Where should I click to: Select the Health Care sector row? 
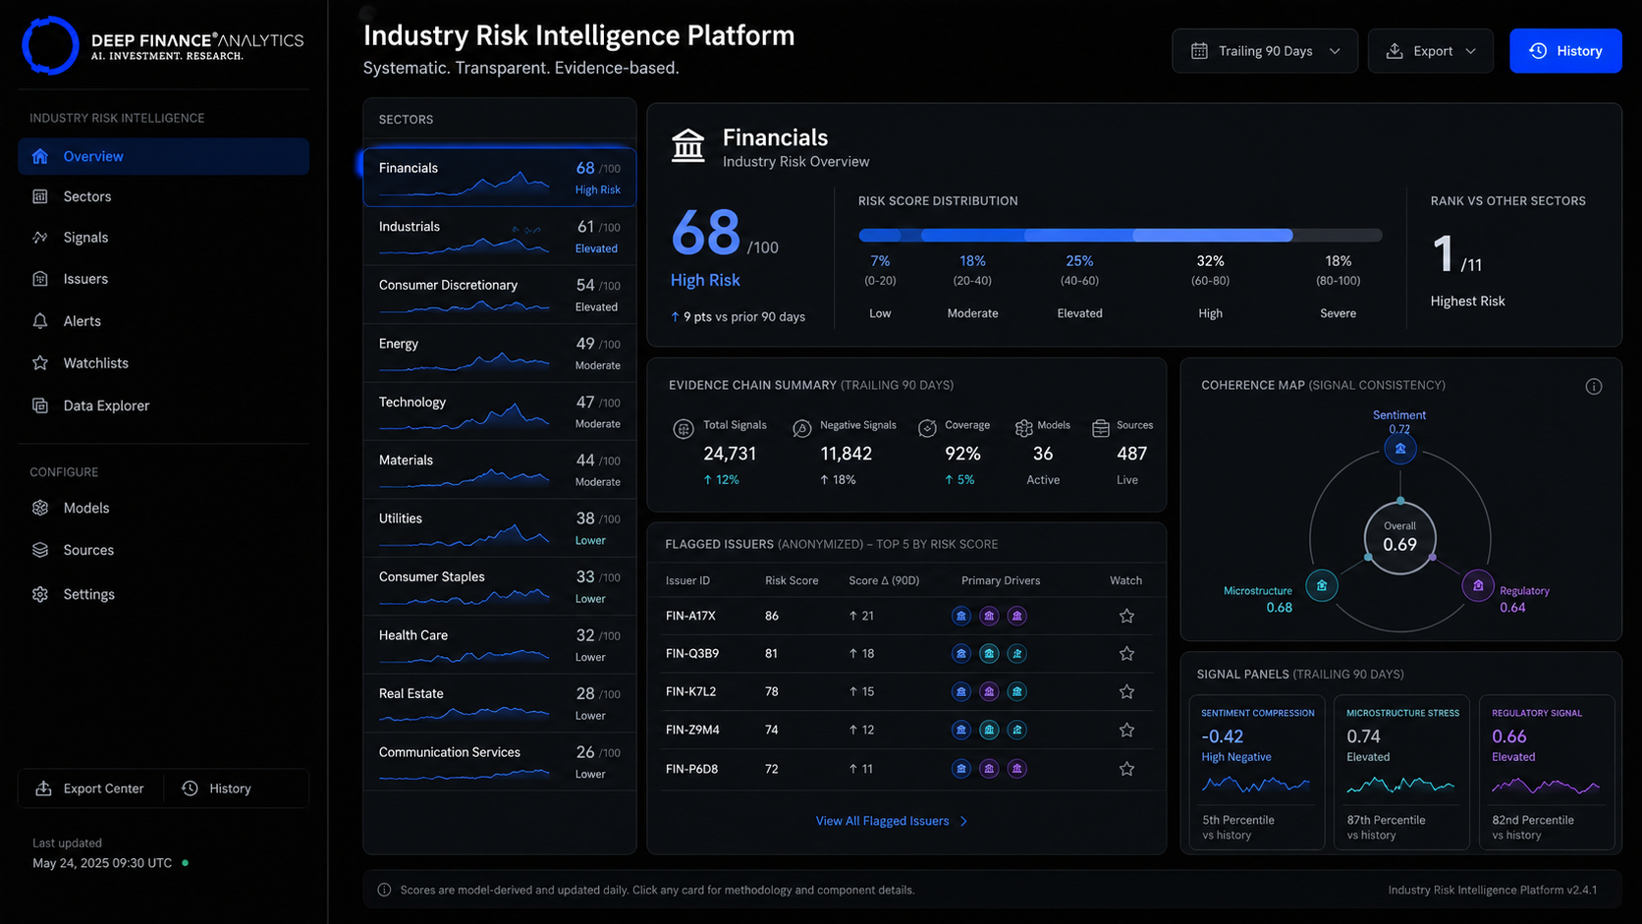tap(500, 645)
